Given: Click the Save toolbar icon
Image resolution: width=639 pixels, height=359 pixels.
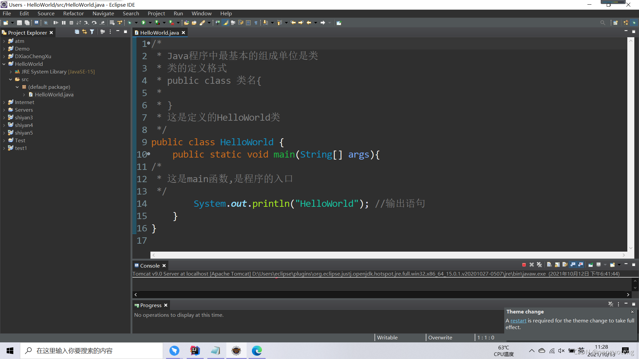Looking at the screenshot, I should (x=19, y=23).
